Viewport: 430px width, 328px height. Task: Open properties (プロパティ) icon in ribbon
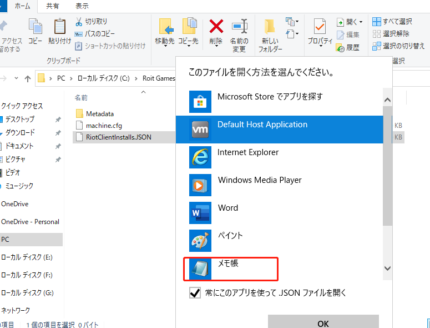320,27
